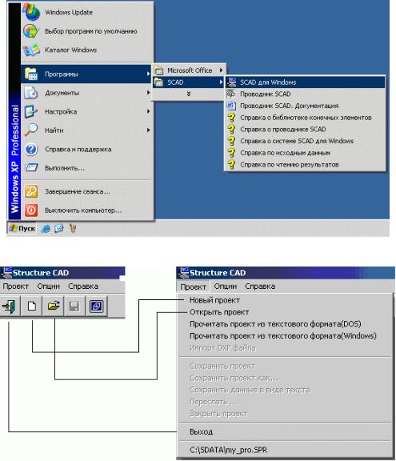Click the Пуск start button

(22, 228)
